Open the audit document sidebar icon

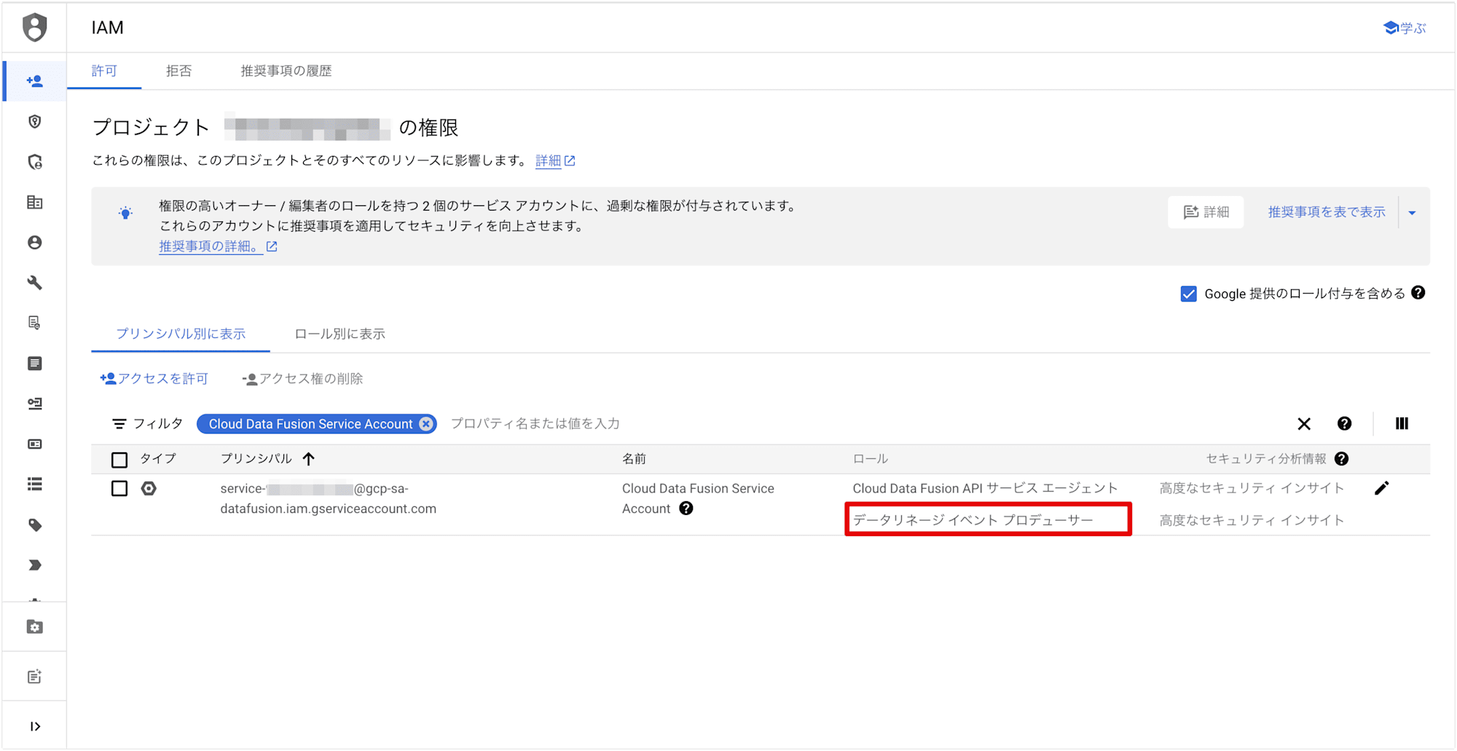click(x=34, y=323)
